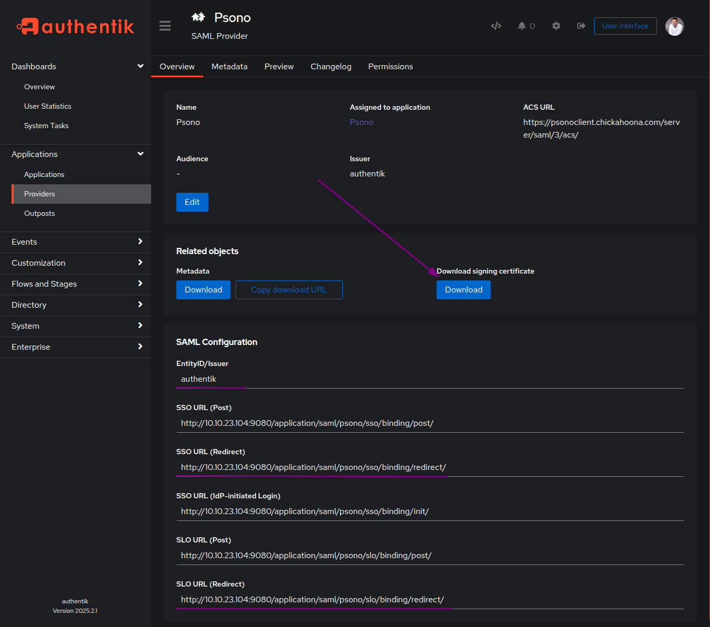The height and width of the screenshot is (627, 710).
Task: Collapse the Dashboards section
Action: click(x=76, y=67)
